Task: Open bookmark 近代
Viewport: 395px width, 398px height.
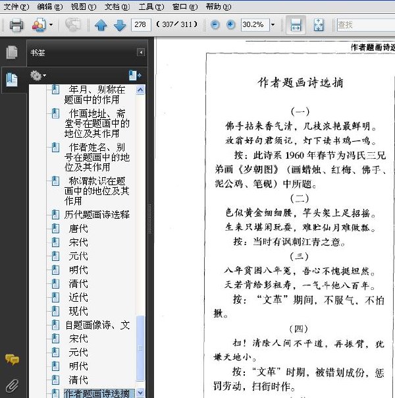Action: pyautogui.click(x=78, y=297)
